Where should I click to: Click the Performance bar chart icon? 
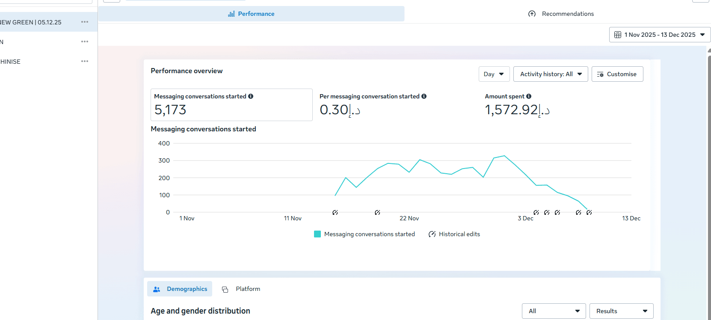[231, 14]
